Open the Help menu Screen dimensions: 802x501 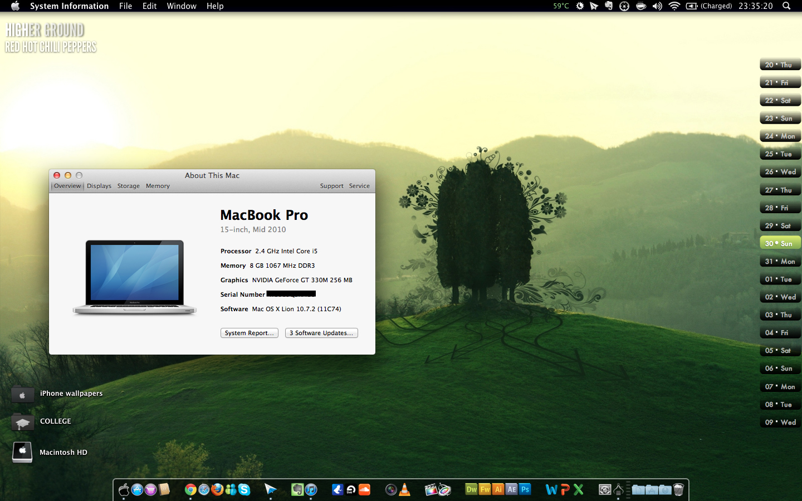tap(215, 6)
